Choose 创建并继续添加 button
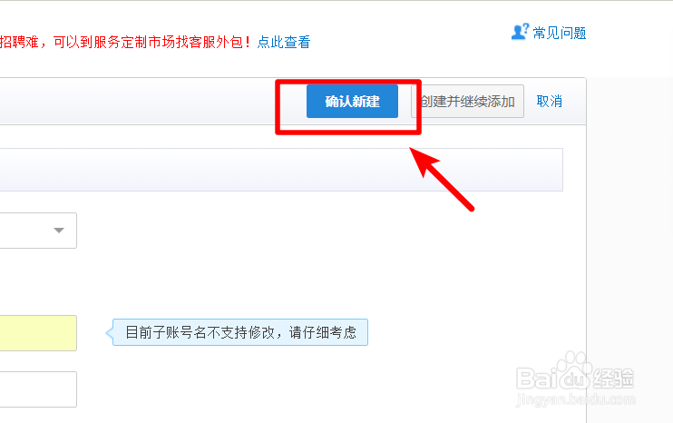The image size is (673, 423). [x=467, y=102]
